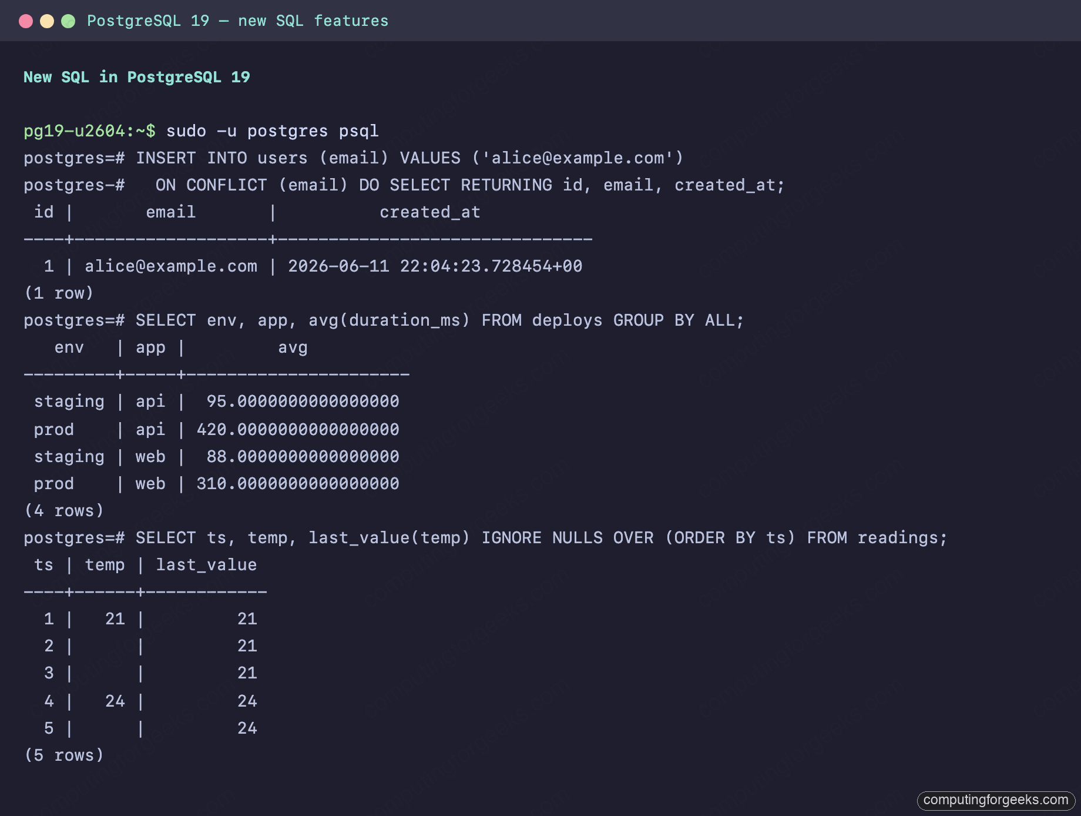Screen dimensions: 1081x816
Task: Click the yellow minimize window button
Action: [x=47, y=22]
